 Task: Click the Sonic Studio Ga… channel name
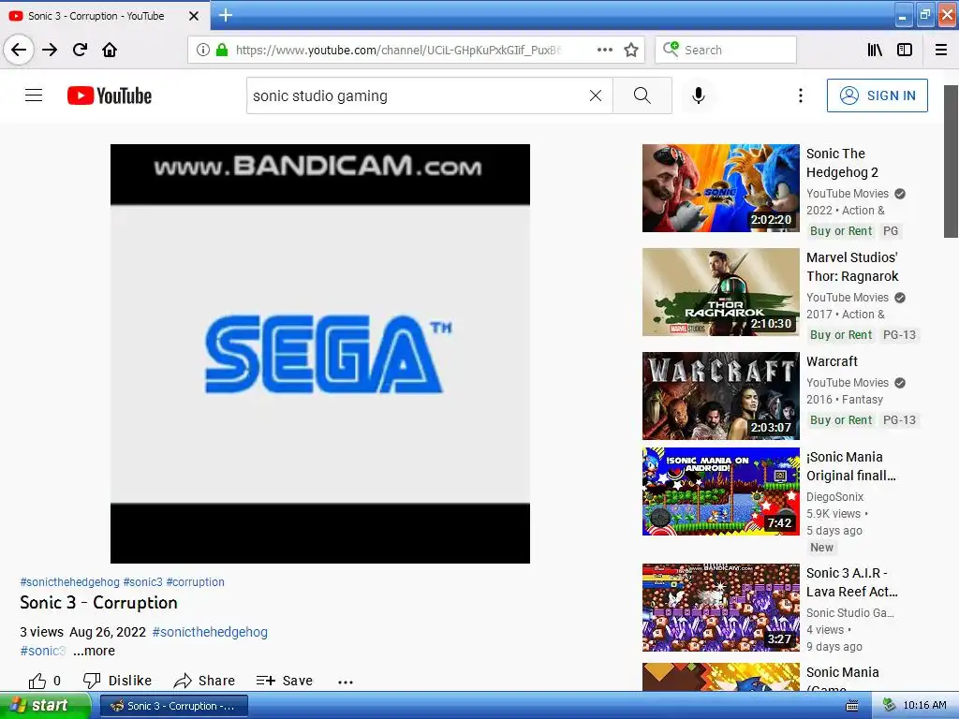850,613
